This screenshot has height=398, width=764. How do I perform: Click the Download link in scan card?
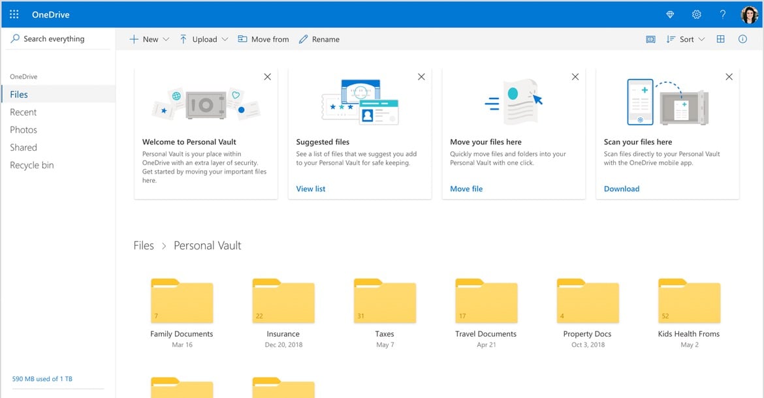click(x=622, y=189)
